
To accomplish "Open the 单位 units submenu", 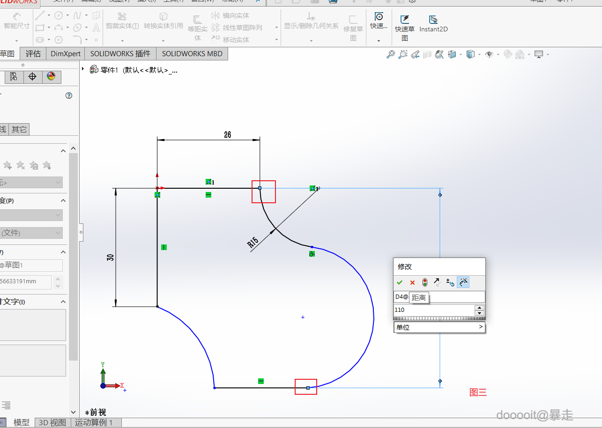I will point(439,327).
